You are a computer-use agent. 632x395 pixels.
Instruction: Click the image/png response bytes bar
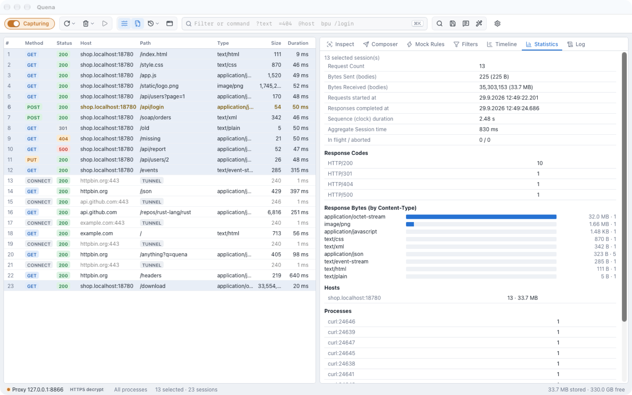pos(481,224)
